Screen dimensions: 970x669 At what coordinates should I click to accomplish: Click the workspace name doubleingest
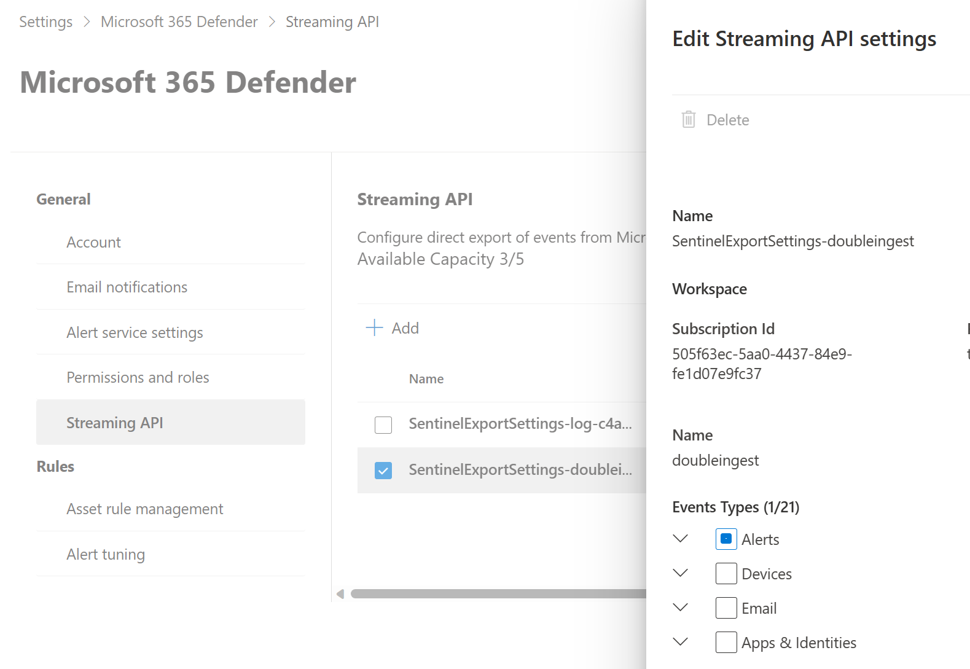coord(715,460)
